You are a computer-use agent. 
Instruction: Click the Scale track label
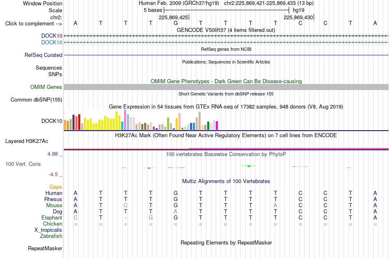coord(55,10)
